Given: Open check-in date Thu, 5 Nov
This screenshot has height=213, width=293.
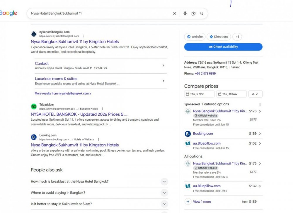Looking at the screenshot, I should pos(199,94).
